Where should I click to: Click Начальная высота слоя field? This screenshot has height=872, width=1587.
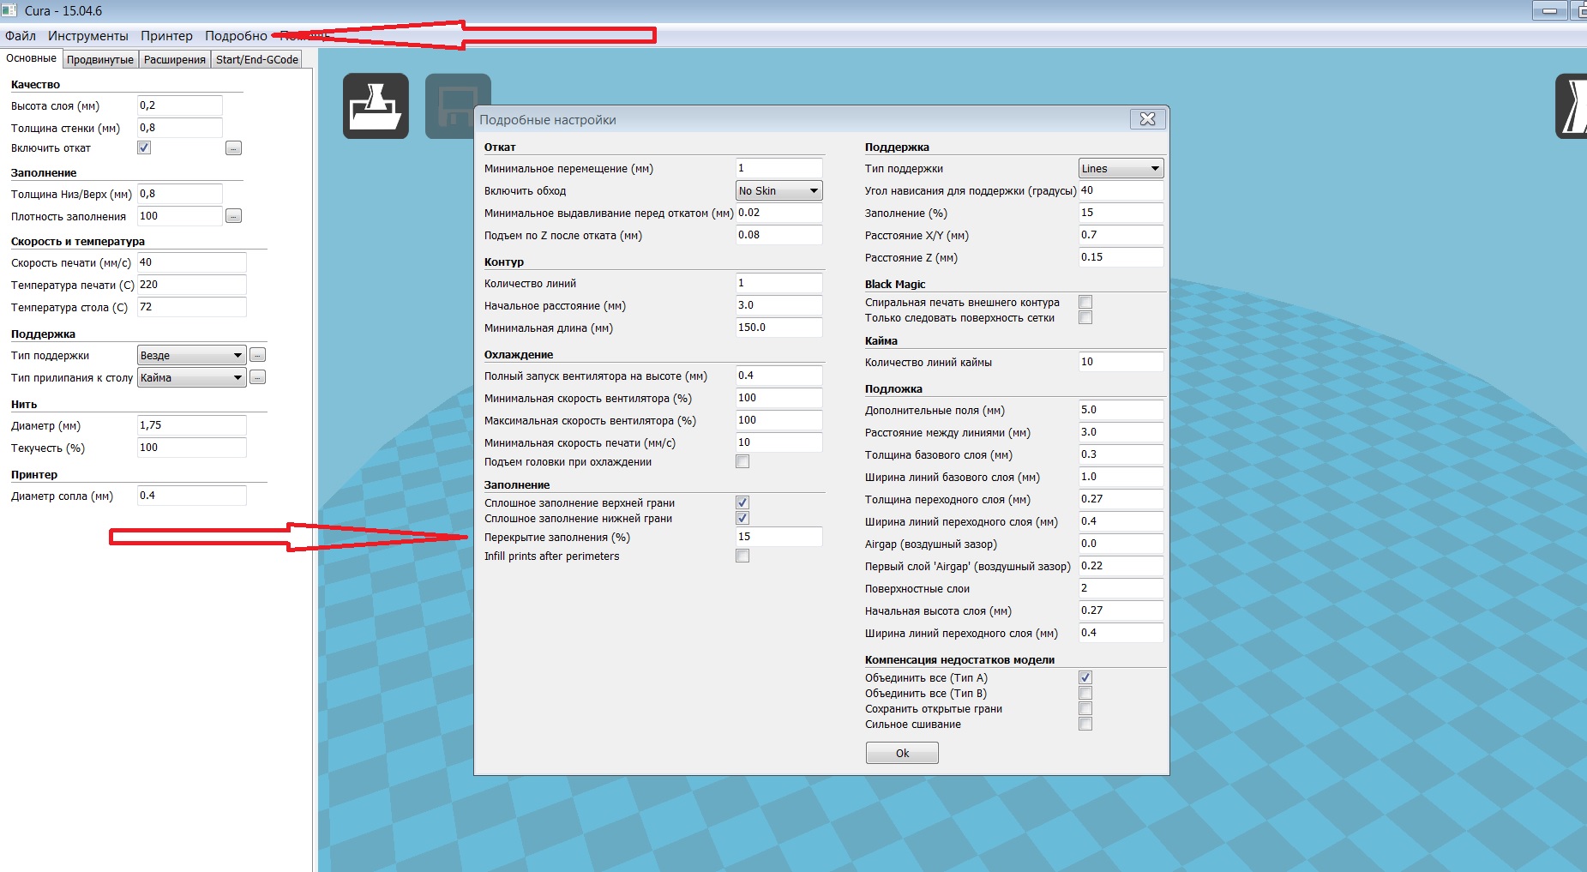coord(1121,610)
